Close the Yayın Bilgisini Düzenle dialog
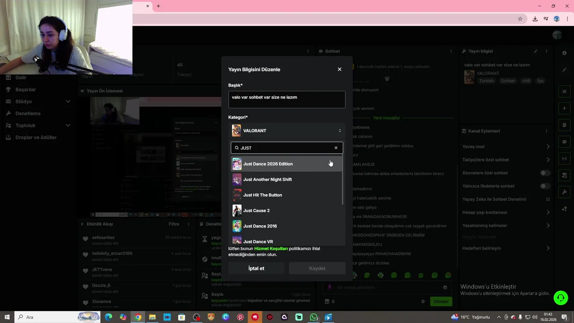Screen dimensions: 574x323 pos(339,69)
